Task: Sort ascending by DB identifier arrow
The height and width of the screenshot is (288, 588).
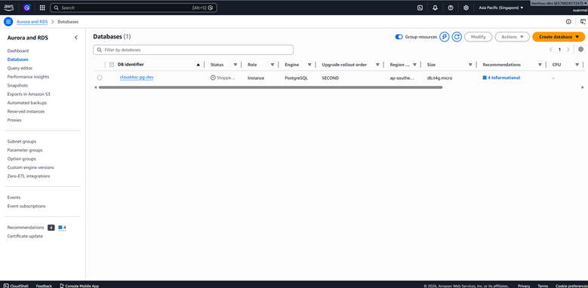Action: pos(198,65)
